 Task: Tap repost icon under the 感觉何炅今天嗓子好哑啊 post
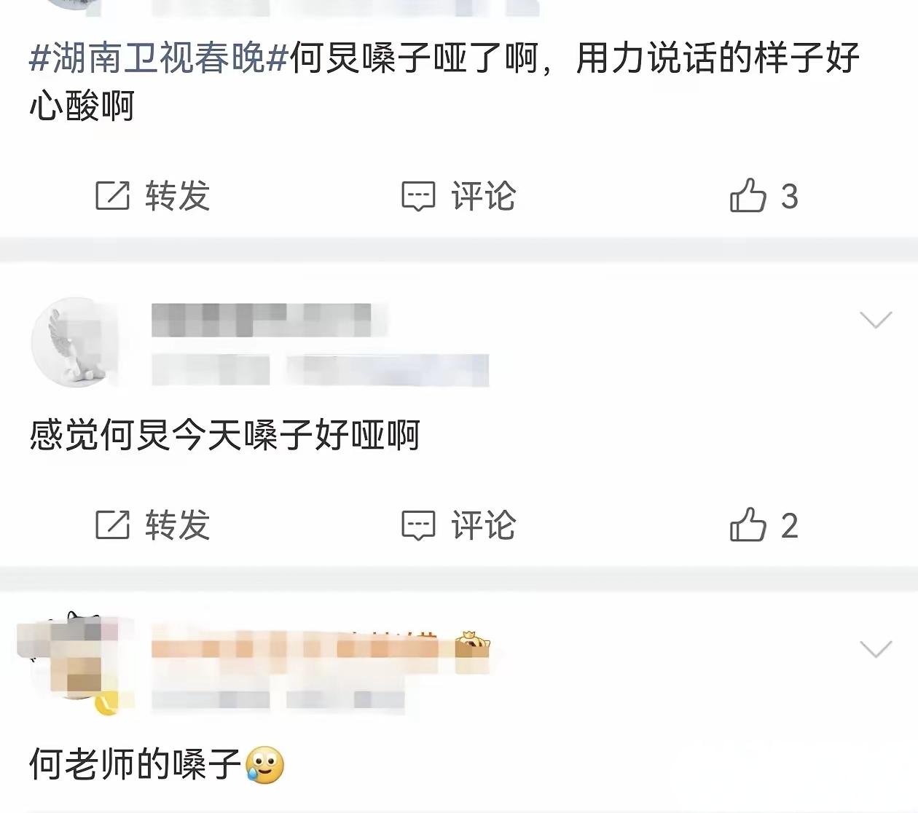coord(112,525)
